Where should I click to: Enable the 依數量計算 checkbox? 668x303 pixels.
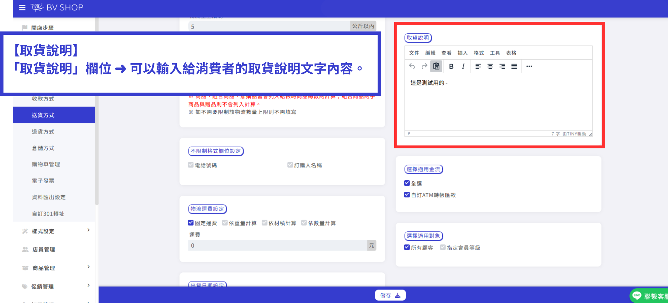click(x=304, y=223)
